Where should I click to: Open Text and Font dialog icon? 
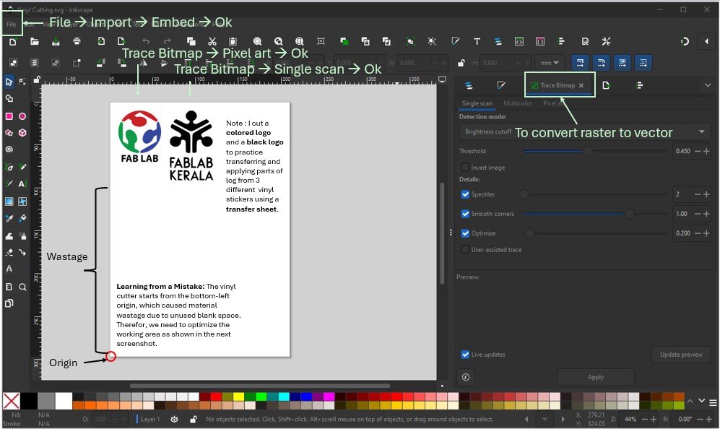pyautogui.click(x=477, y=41)
